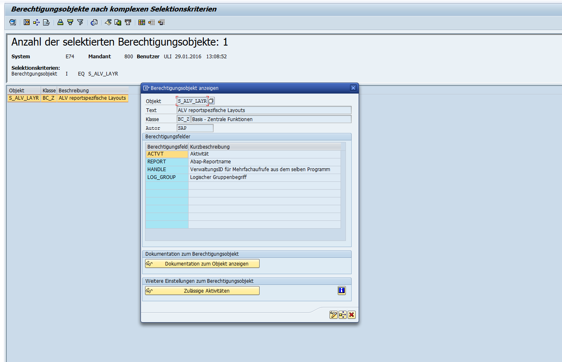Screen dimensions: 562x362
Task: Select the ACTVT authorization field row
Action: pyautogui.click(x=167, y=154)
